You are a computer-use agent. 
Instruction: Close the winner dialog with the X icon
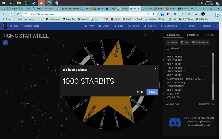point(155,69)
